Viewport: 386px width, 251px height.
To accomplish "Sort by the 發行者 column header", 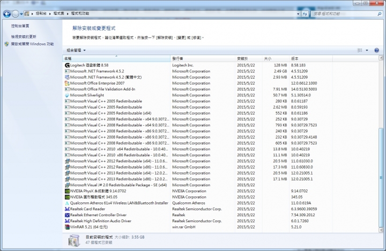I will [203, 58].
